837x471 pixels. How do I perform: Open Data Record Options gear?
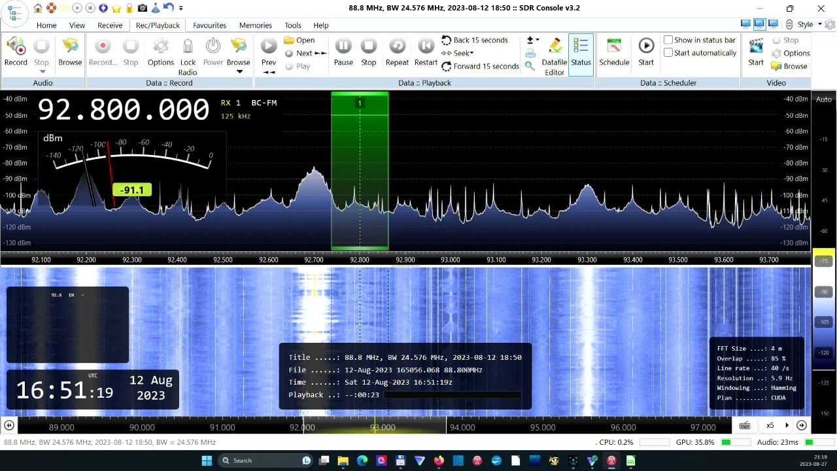pyautogui.click(x=160, y=52)
